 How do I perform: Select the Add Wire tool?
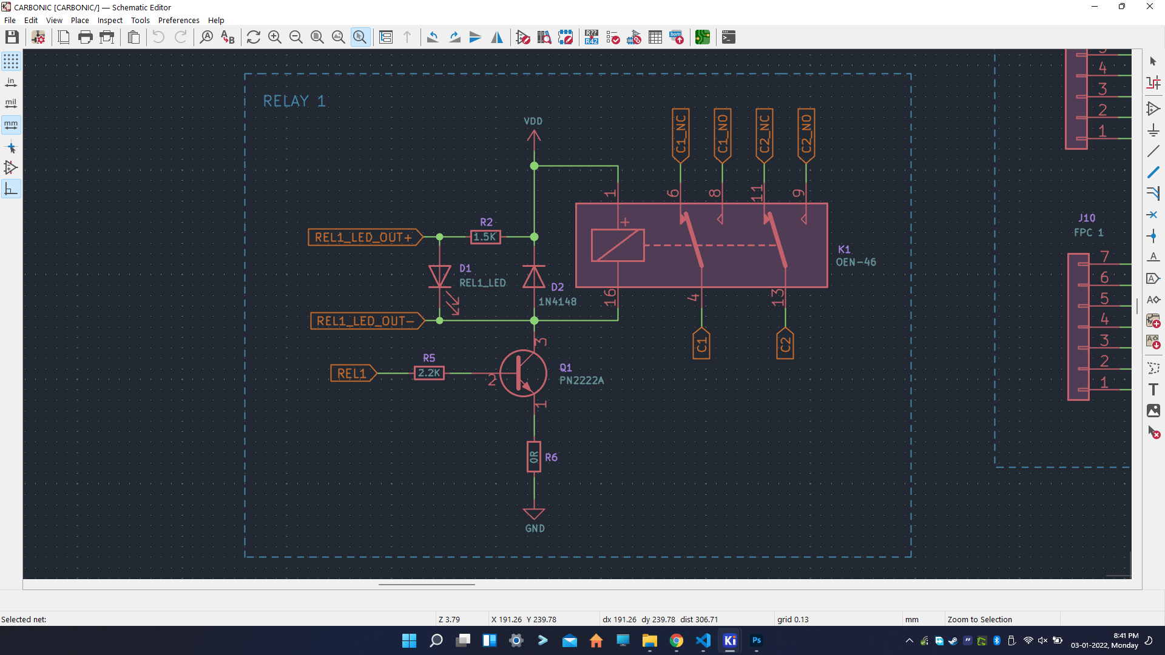[x=1153, y=151]
